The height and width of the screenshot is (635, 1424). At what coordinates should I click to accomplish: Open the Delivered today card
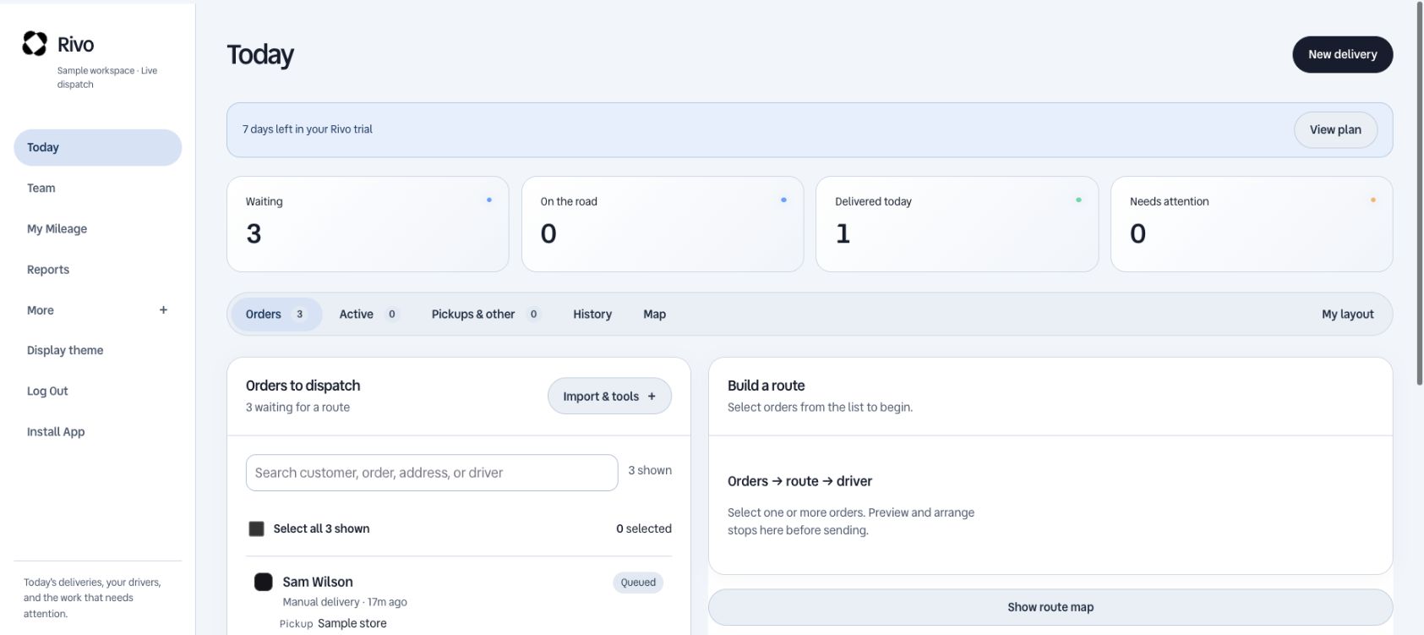957,224
